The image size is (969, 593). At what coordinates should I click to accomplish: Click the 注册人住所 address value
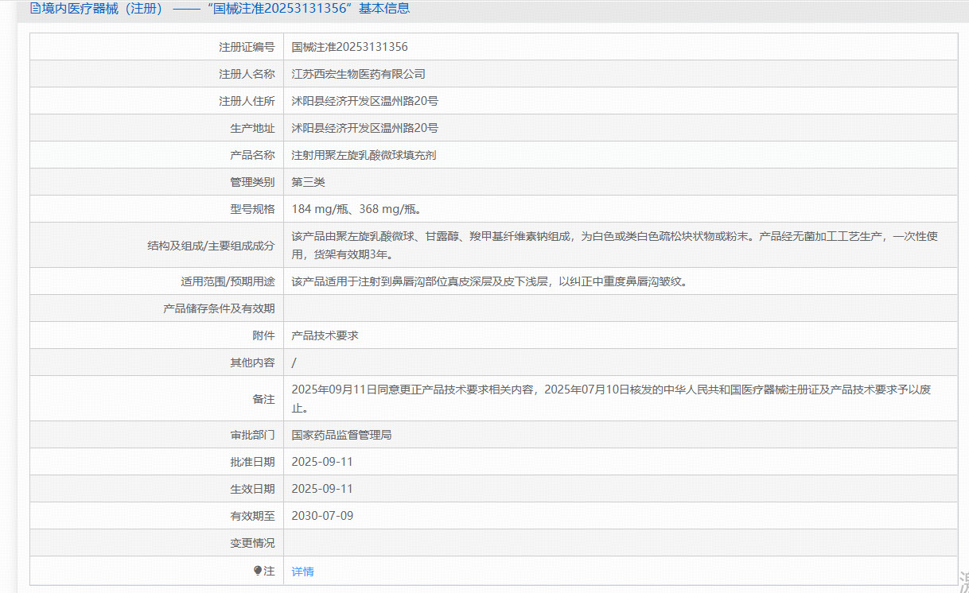pyautogui.click(x=364, y=101)
